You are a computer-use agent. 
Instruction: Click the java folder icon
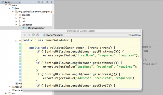point(13,8)
